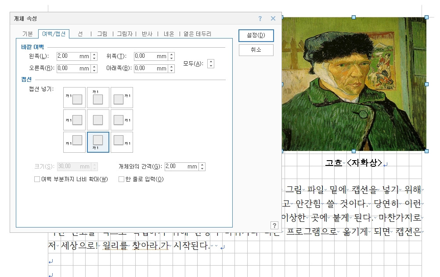Viewport: 440px width, 277px height.
Task: Click the bottom-right image resize handle
Action: (x=426, y=151)
